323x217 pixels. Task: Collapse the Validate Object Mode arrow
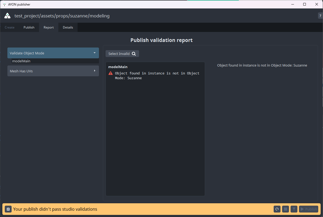(x=94, y=53)
